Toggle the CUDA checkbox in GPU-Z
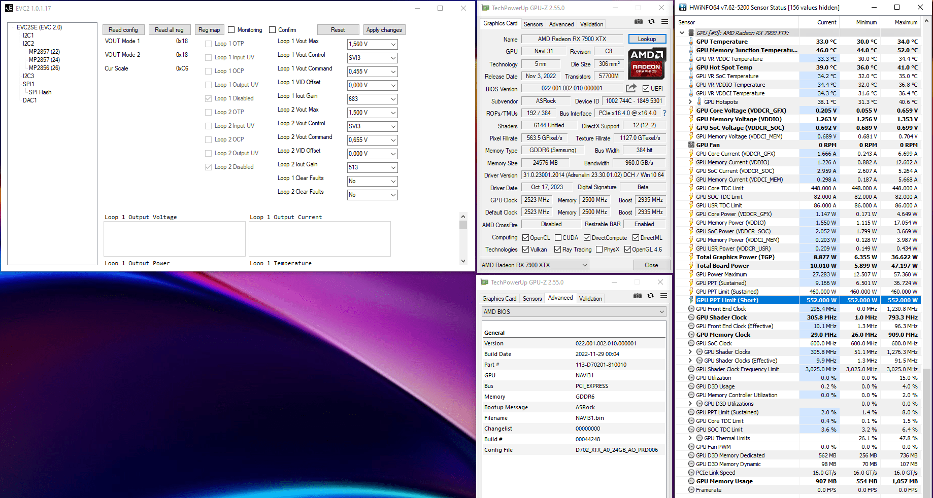Image resolution: width=933 pixels, height=498 pixels. point(558,238)
